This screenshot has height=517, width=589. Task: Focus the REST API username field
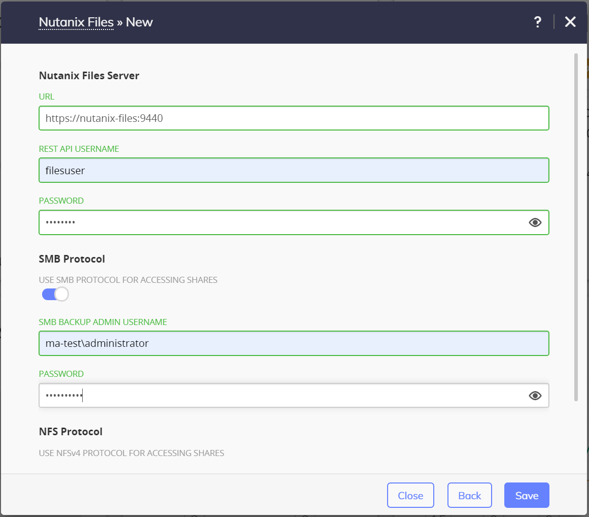[x=294, y=170]
